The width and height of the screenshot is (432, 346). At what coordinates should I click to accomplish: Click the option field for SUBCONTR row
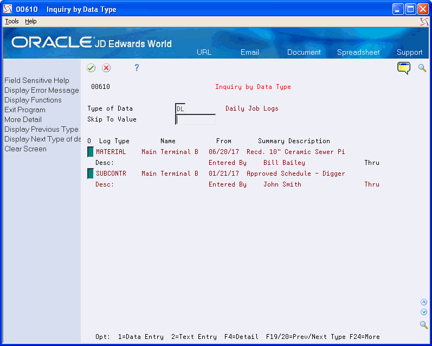click(91, 174)
